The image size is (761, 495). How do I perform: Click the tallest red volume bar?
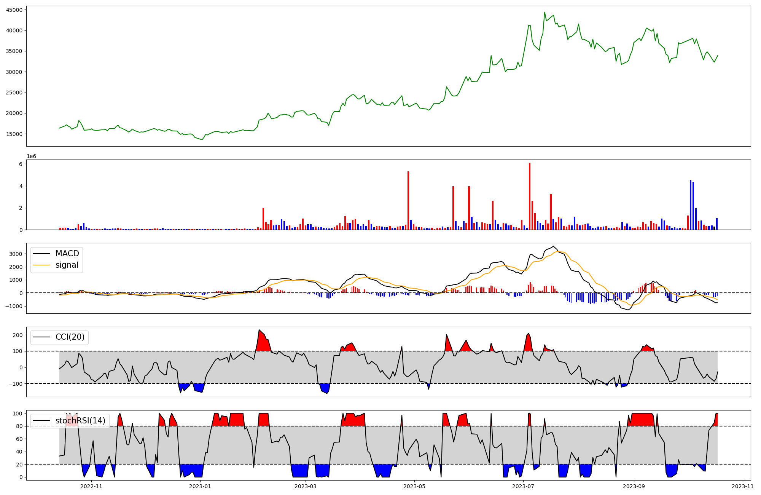point(530,196)
